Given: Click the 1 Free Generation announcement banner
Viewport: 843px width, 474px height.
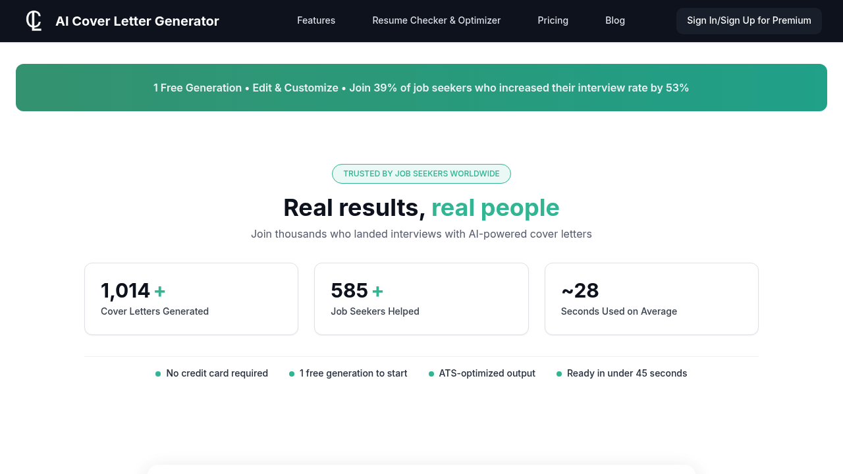Looking at the screenshot, I should pos(421,88).
